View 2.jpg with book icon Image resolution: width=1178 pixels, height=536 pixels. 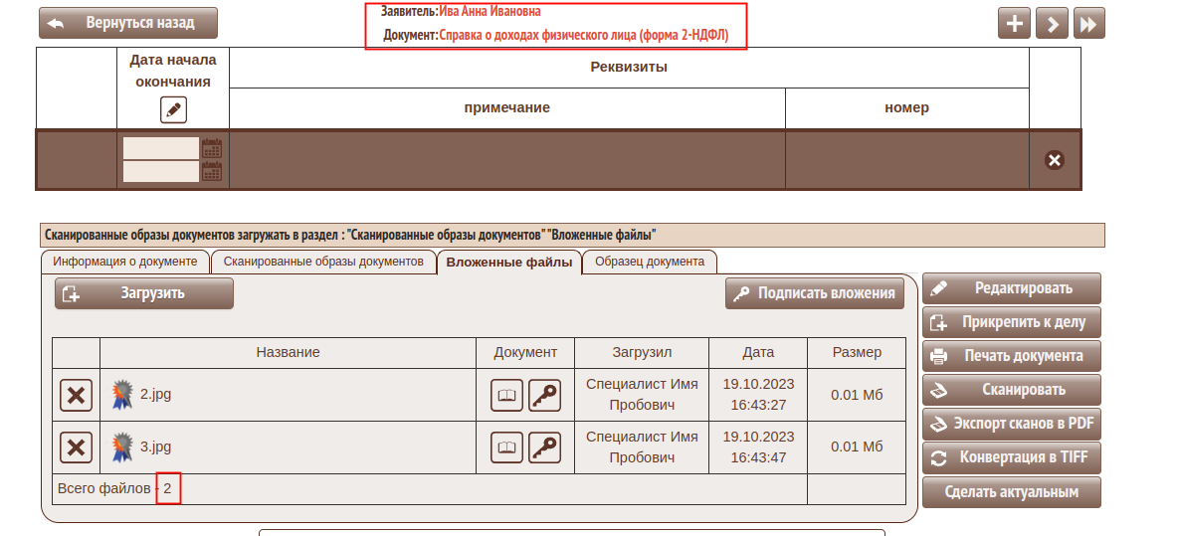click(x=507, y=395)
